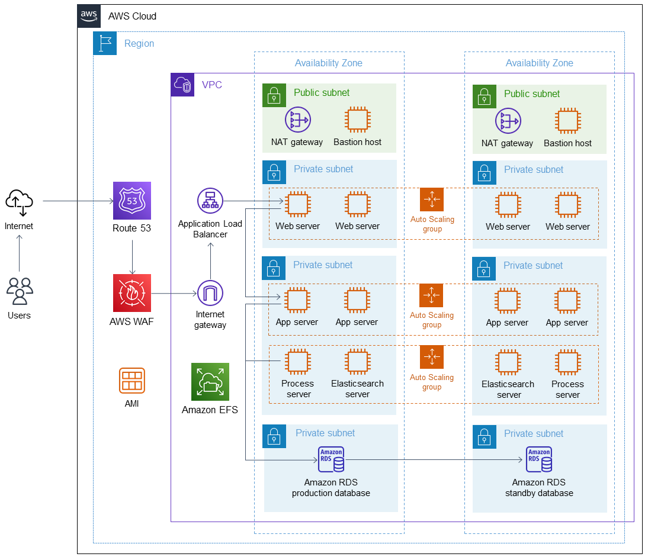Select the Bastion host icon in right Public subnet
This screenshot has height=560, width=648.
pos(567,120)
